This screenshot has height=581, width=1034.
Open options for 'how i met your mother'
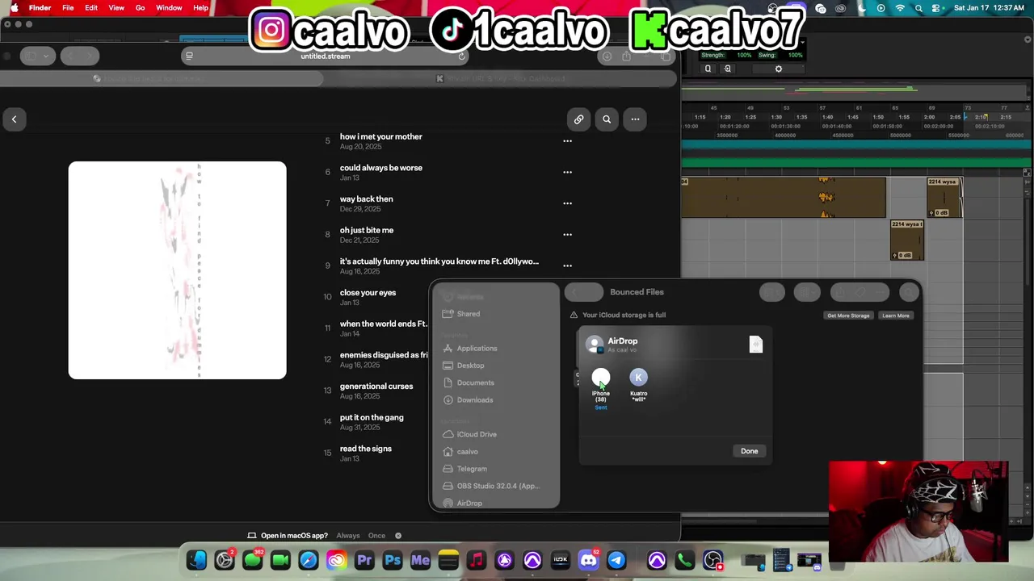[567, 141]
